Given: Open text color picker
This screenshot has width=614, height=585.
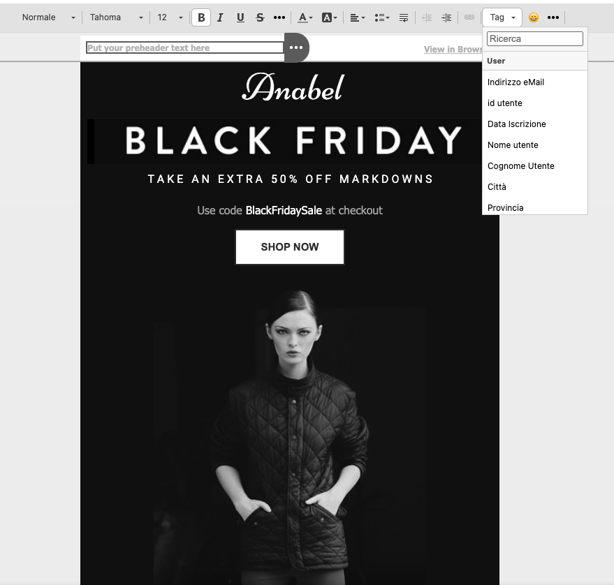Looking at the screenshot, I should click(x=305, y=17).
